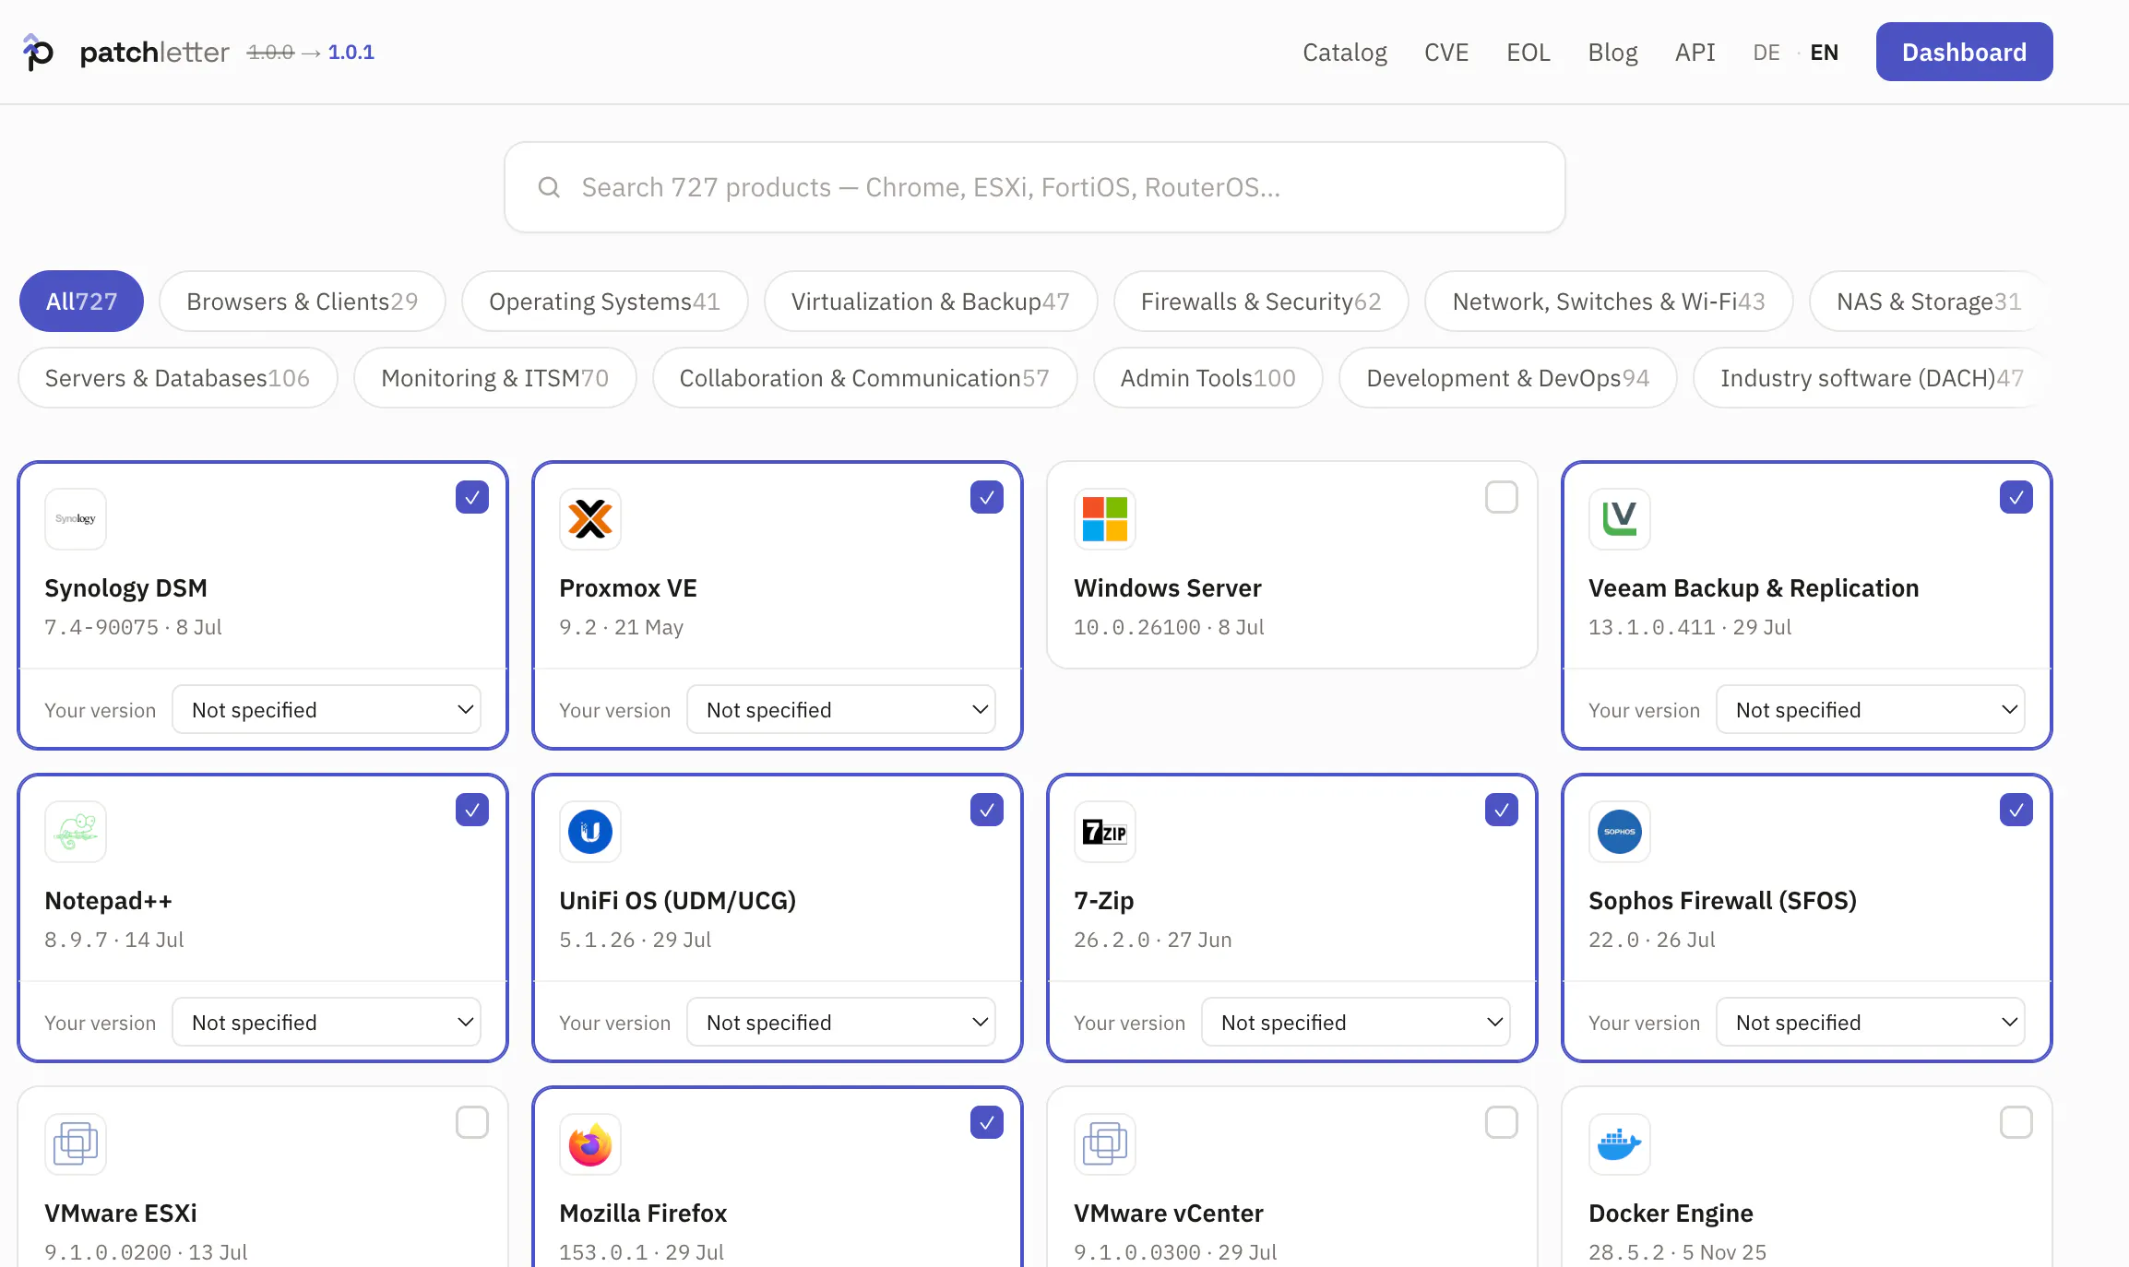The height and width of the screenshot is (1267, 2129).
Task: Click the VMware vCenter logo icon
Action: coord(1105,1144)
